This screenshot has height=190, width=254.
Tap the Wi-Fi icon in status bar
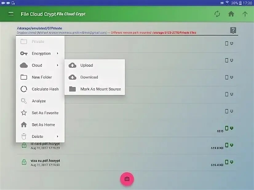(227, 3)
